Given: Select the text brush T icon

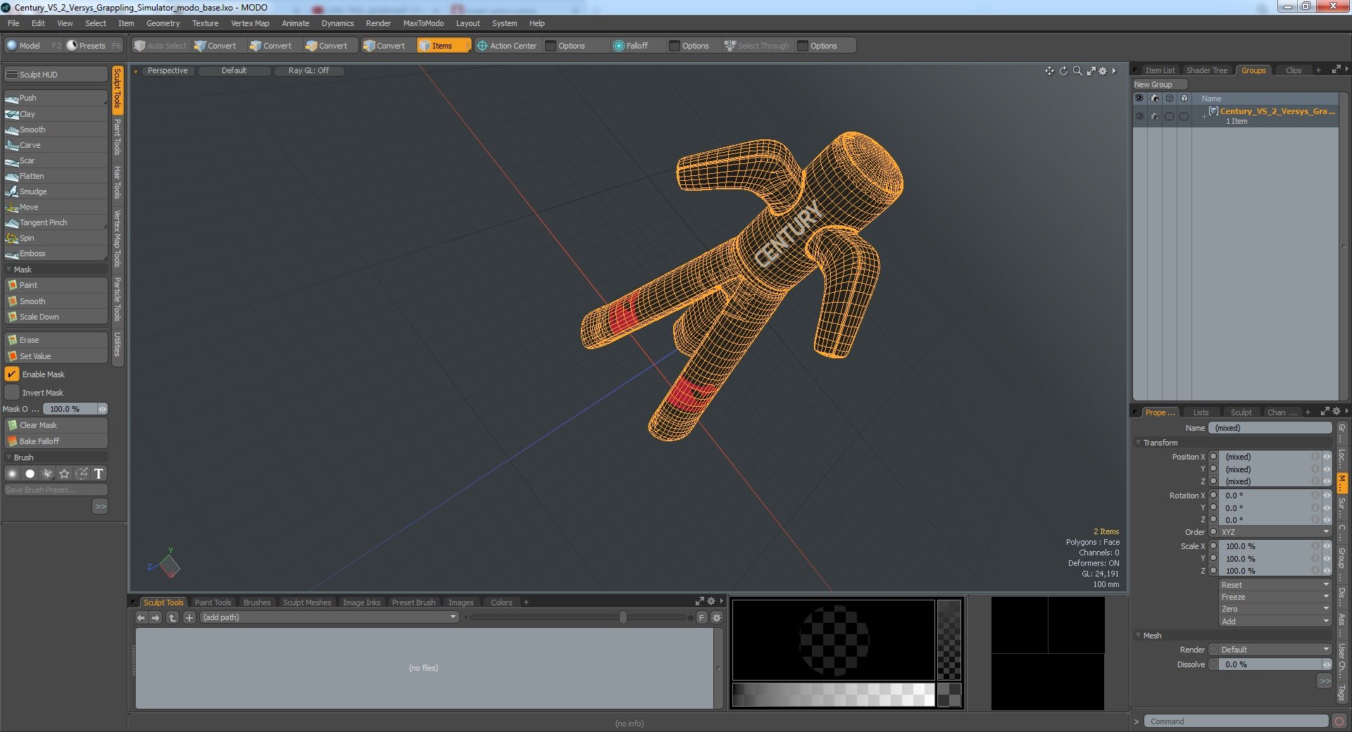Looking at the screenshot, I should point(99,474).
